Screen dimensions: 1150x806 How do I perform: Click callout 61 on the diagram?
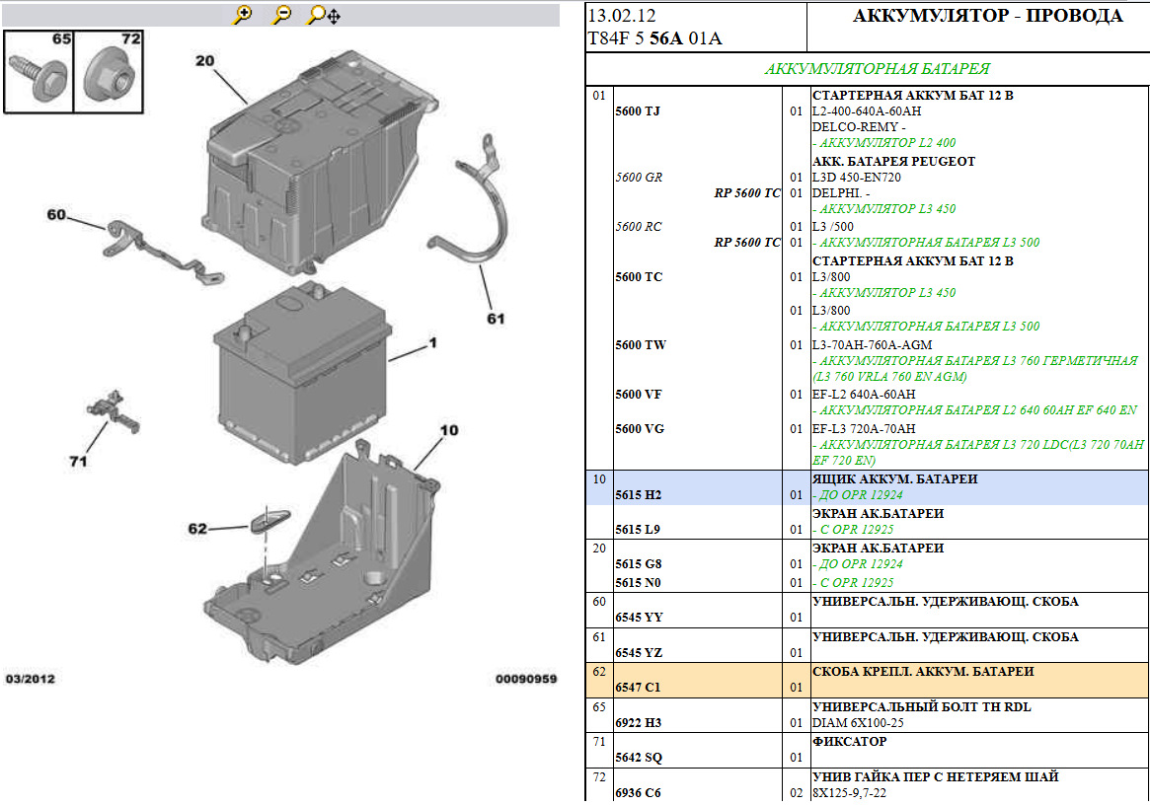(496, 318)
